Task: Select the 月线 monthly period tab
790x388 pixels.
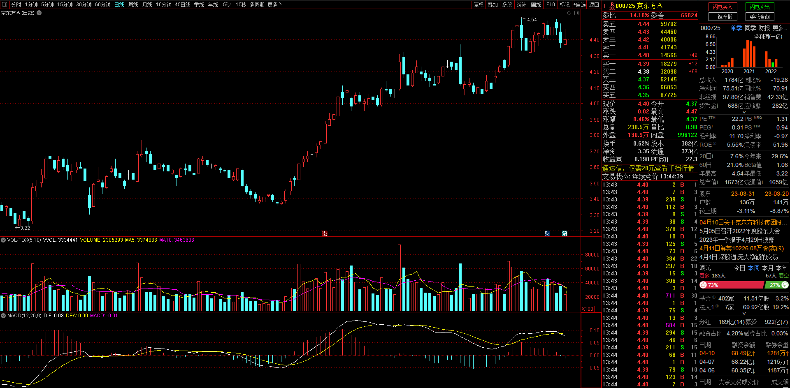Action: tap(147, 5)
